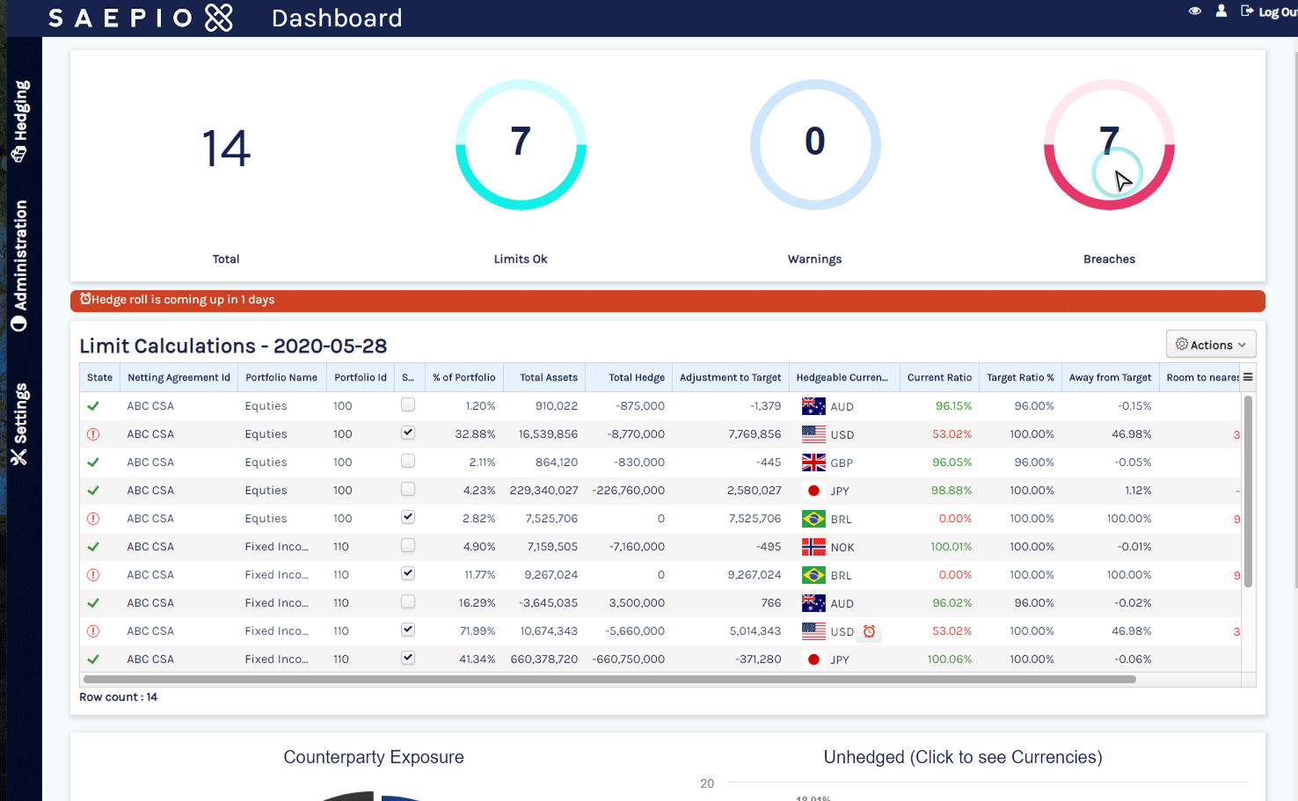Click breach icon in USD Fixed Income row
1298x801 pixels.
(x=93, y=631)
